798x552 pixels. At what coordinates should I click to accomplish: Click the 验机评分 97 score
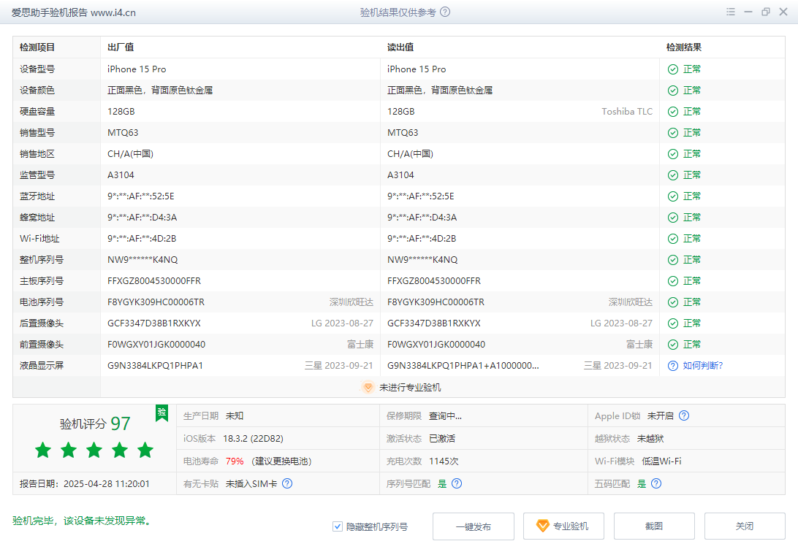[95, 423]
